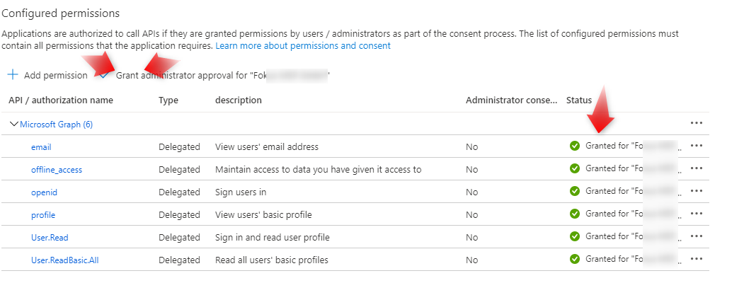Click the plus icon for Add permission
Screen dimensions: 744x283
click(13, 74)
